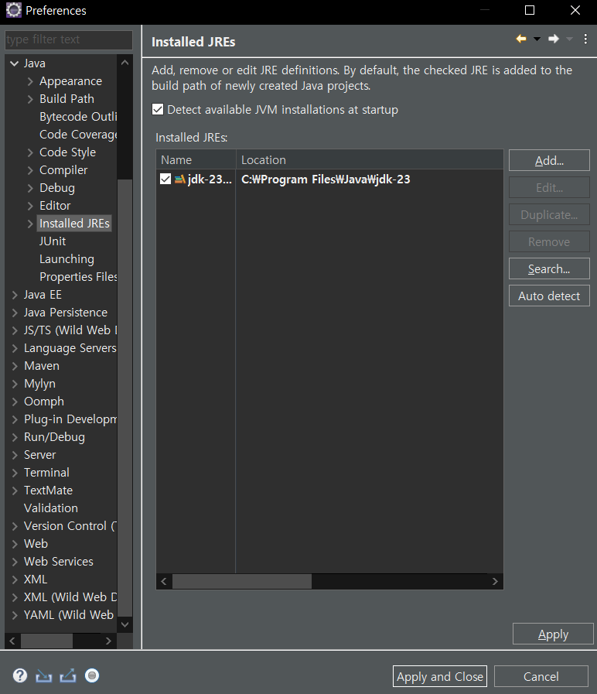This screenshot has width=597, height=694.
Task: Click the Help question mark icon
Action: pyautogui.click(x=20, y=675)
